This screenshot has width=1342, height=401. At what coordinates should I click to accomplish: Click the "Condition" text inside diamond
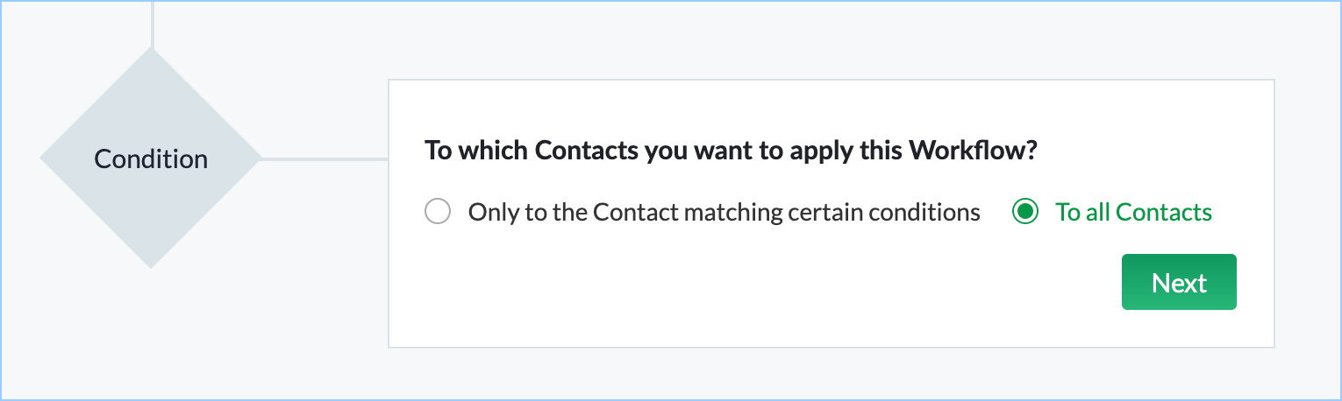click(151, 159)
